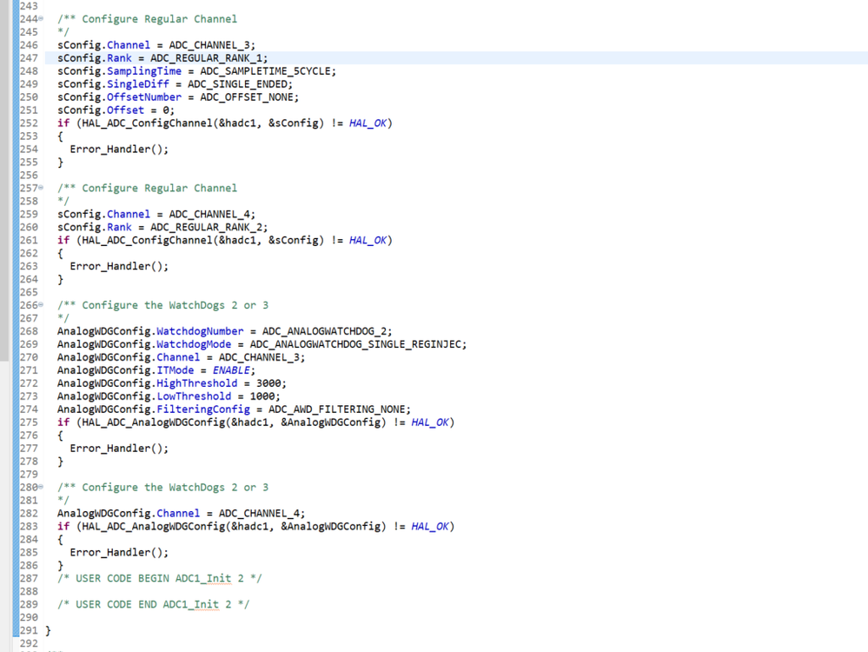Viewport: 868px width, 652px height.
Task: Click the OffsetNumber field name
Action: pyautogui.click(x=144, y=97)
